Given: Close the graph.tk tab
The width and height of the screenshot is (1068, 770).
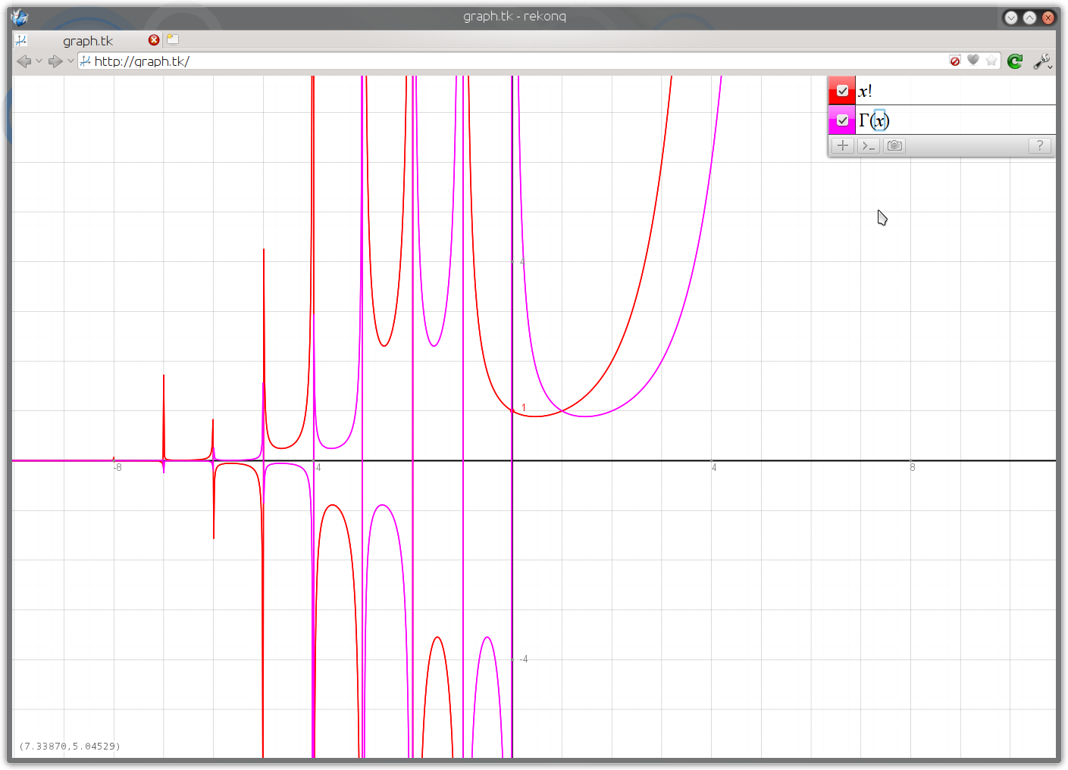Looking at the screenshot, I should pos(154,40).
